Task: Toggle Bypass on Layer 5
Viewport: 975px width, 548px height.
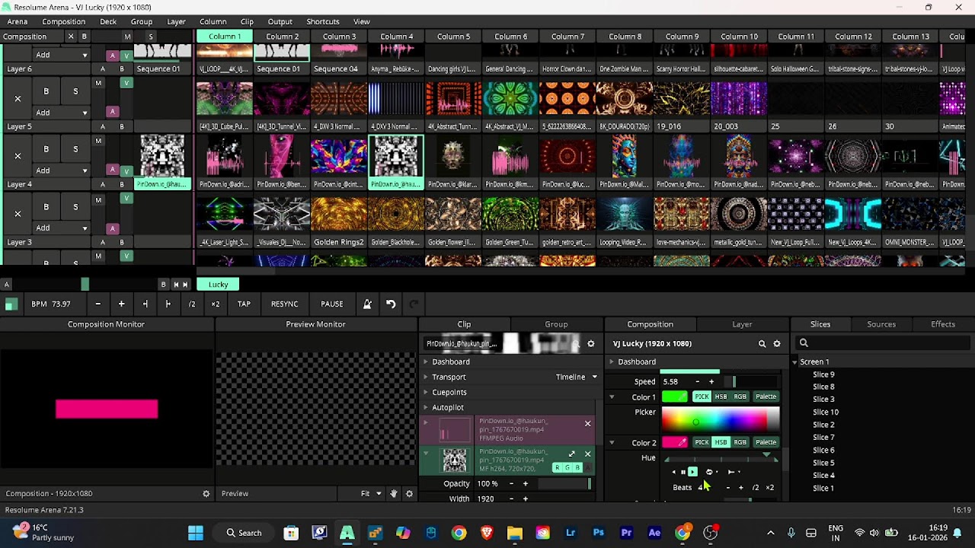Action: click(46, 91)
